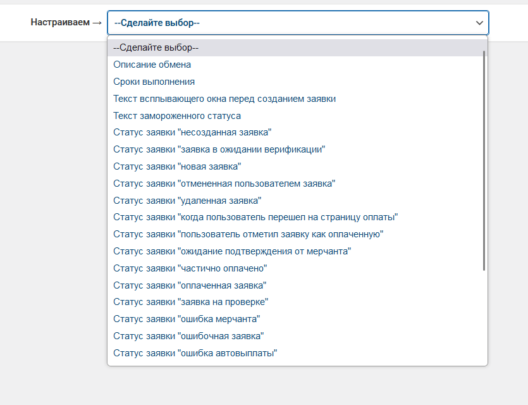Click the dropdown chevron arrow icon
This screenshot has height=405, width=528.
(479, 23)
